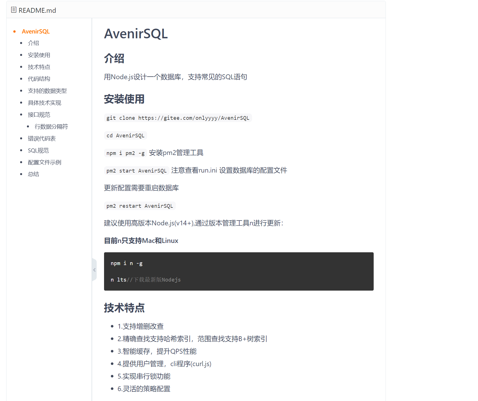Viewport: 478px width, 401px height.
Task: Click the 'npm i n -g' line in the code block
Action: click(x=126, y=263)
